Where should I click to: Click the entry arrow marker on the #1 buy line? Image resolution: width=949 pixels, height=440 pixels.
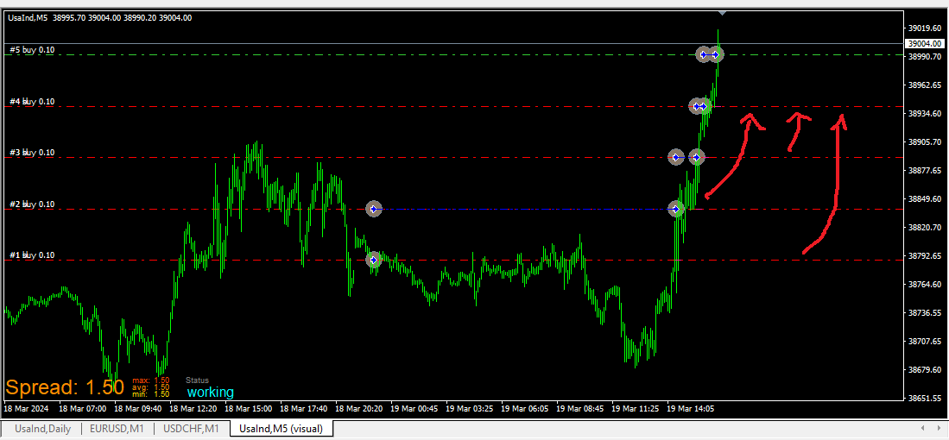374,260
